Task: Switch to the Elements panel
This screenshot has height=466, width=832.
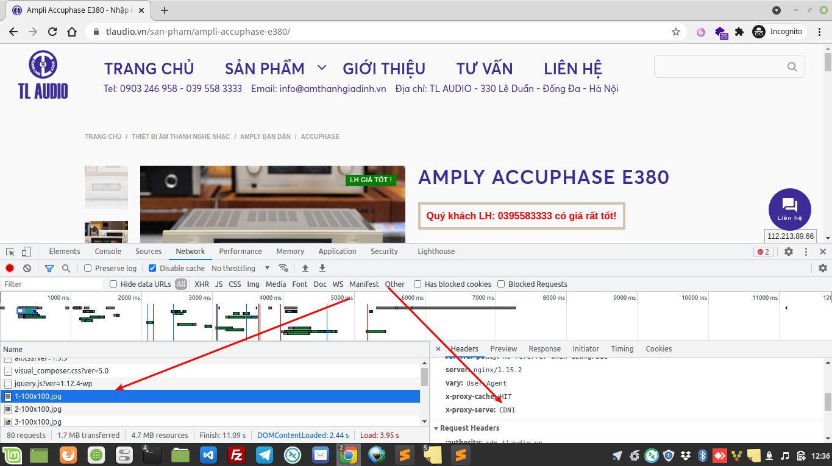Action: tap(65, 252)
